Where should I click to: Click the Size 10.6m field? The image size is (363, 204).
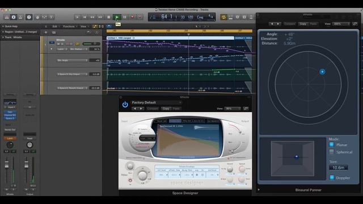[338, 168]
